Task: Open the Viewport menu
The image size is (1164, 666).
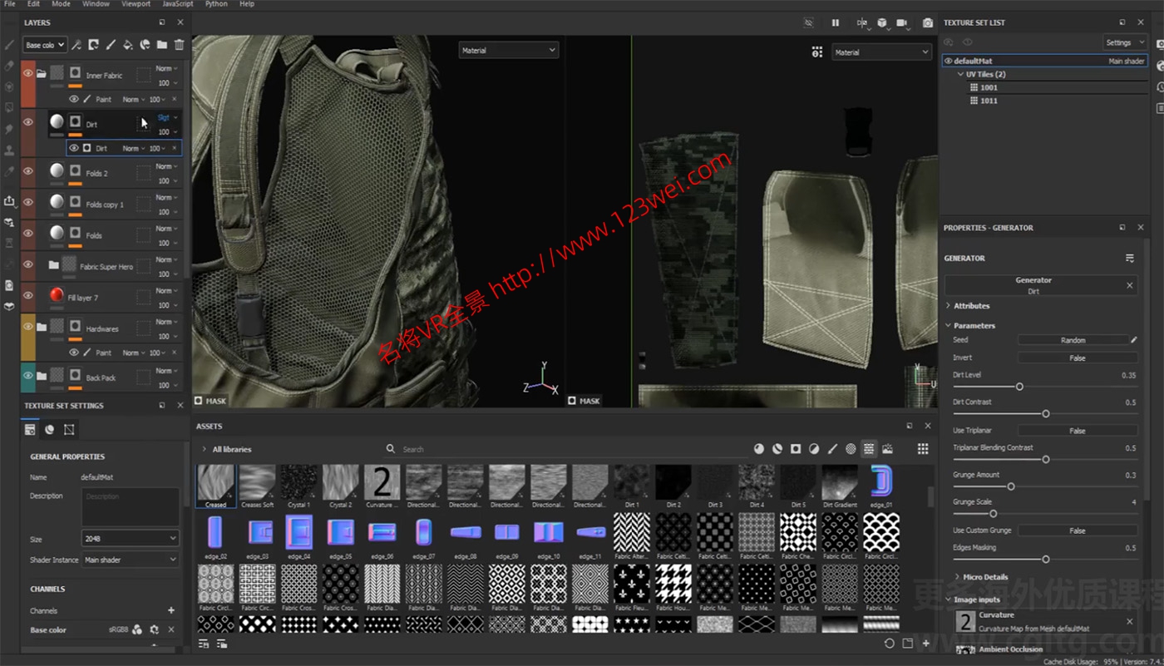Action: 136,4
